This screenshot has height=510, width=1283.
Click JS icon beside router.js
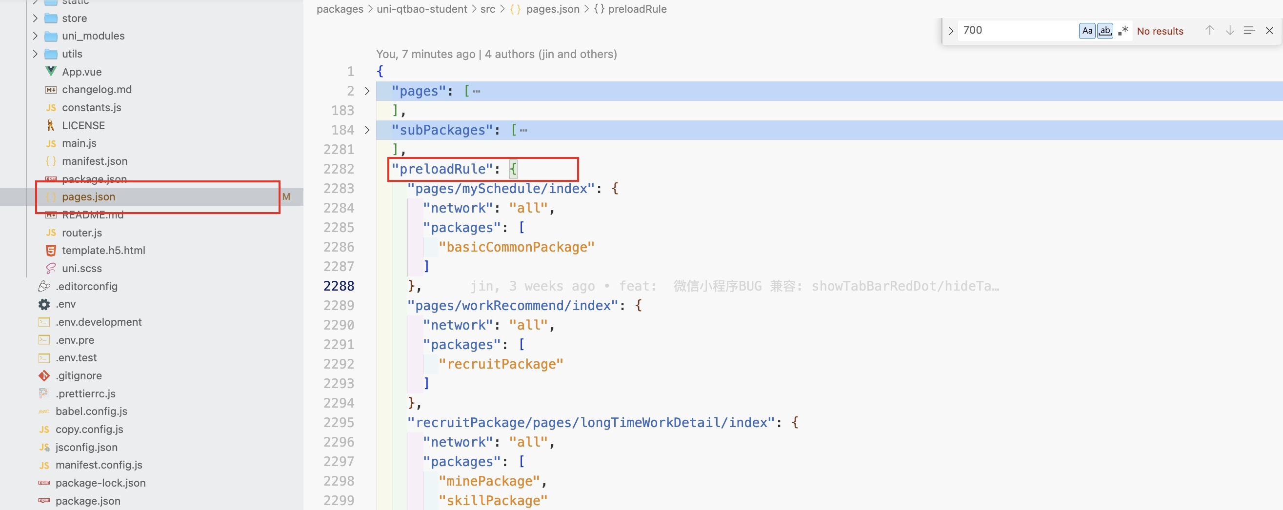tap(51, 233)
